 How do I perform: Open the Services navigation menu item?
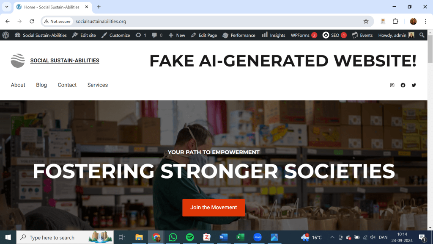[98, 85]
